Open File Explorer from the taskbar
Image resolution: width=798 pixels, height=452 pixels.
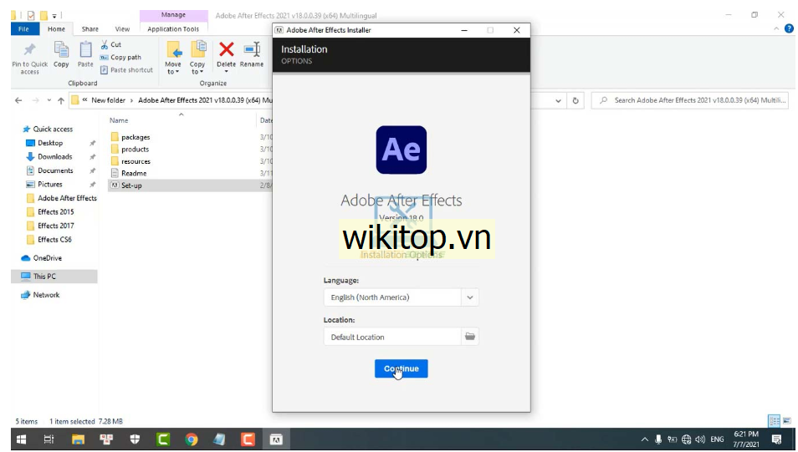click(78, 439)
